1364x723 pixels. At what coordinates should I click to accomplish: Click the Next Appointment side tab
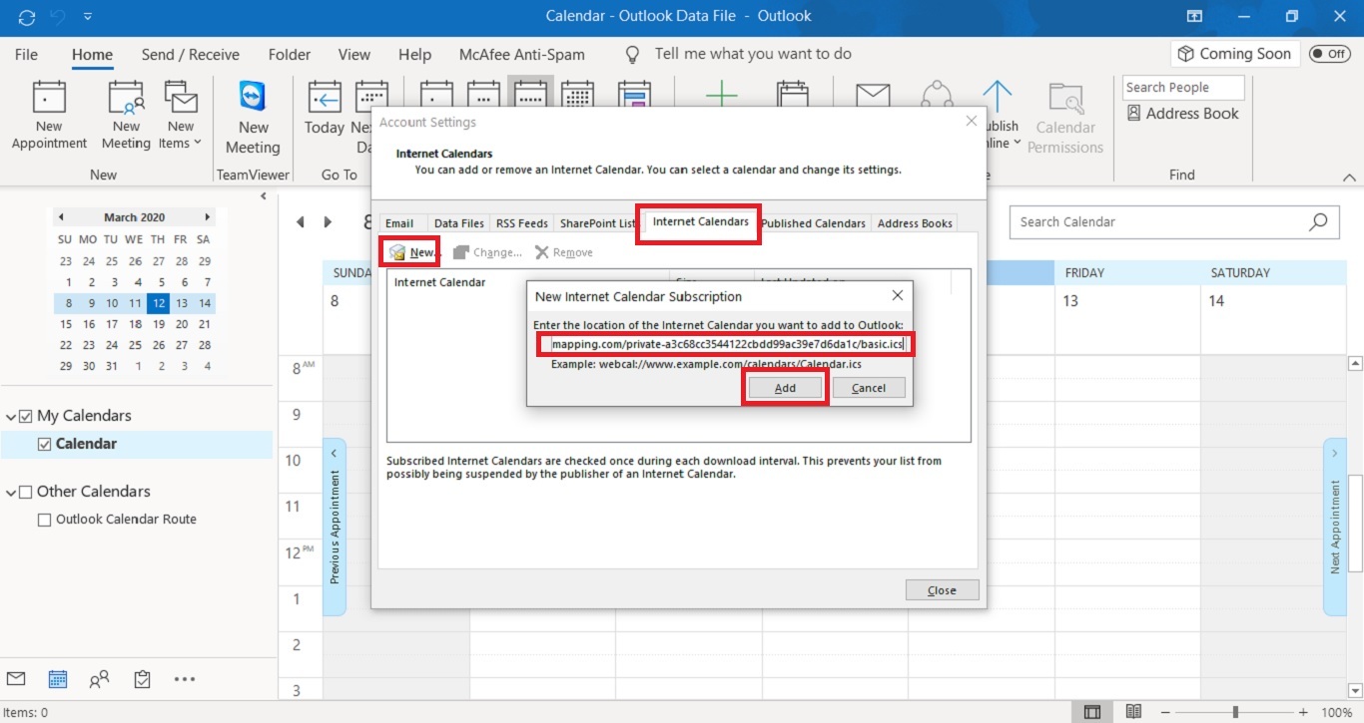pyautogui.click(x=1335, y=527)
